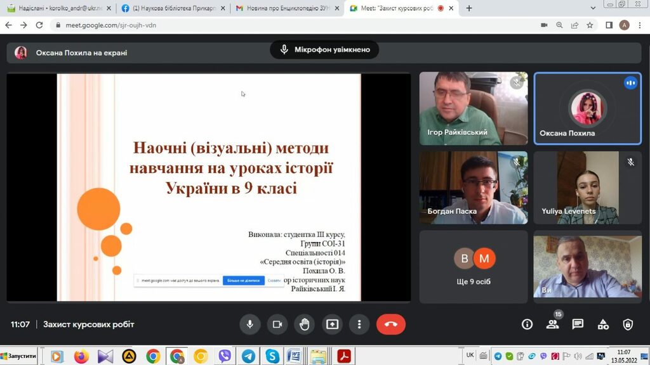This screenshot has height=365, width=650.
Task: Open the chat with everyone icon
Action: 578,324
